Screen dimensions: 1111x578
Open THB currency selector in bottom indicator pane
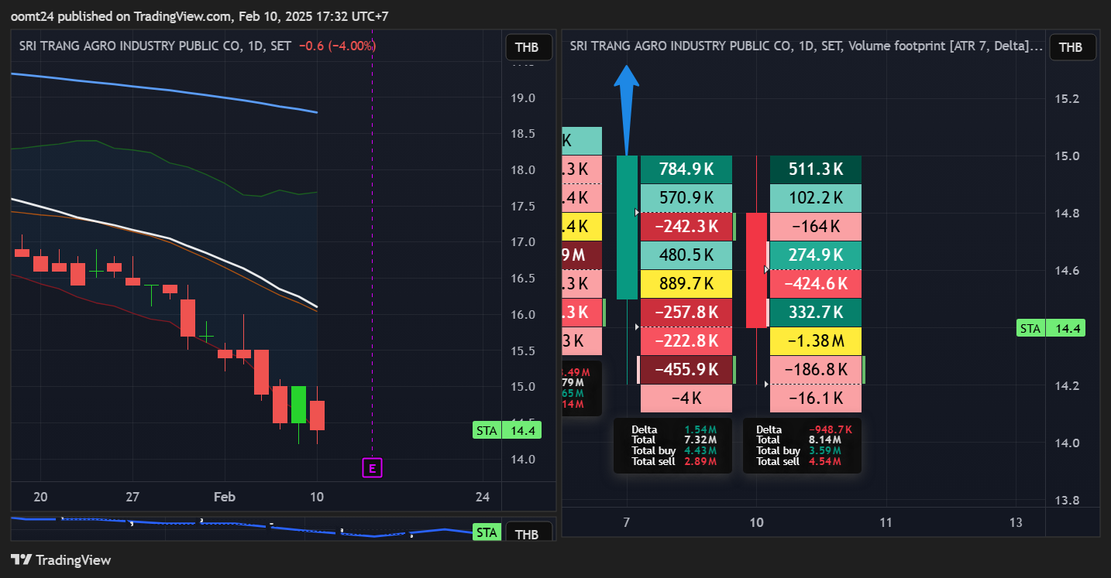coord(528,534)
